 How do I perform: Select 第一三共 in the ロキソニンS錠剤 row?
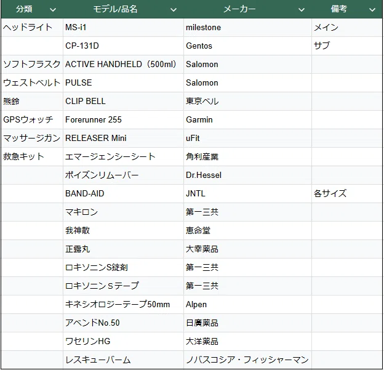tap(247, 267)
